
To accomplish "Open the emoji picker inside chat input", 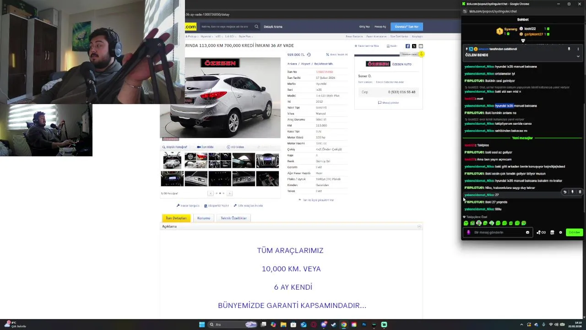I will [x=527, y=232].
